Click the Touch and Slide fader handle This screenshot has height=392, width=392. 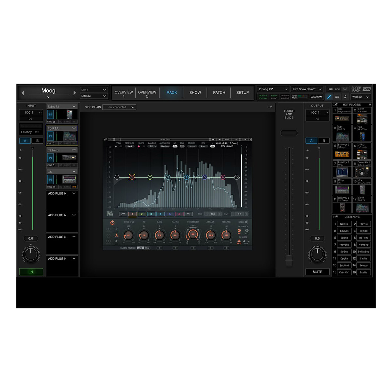click(x=288, y=261)
